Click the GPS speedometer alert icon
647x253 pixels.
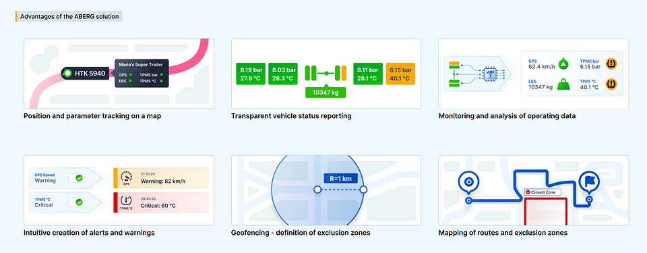click(126, 177)
